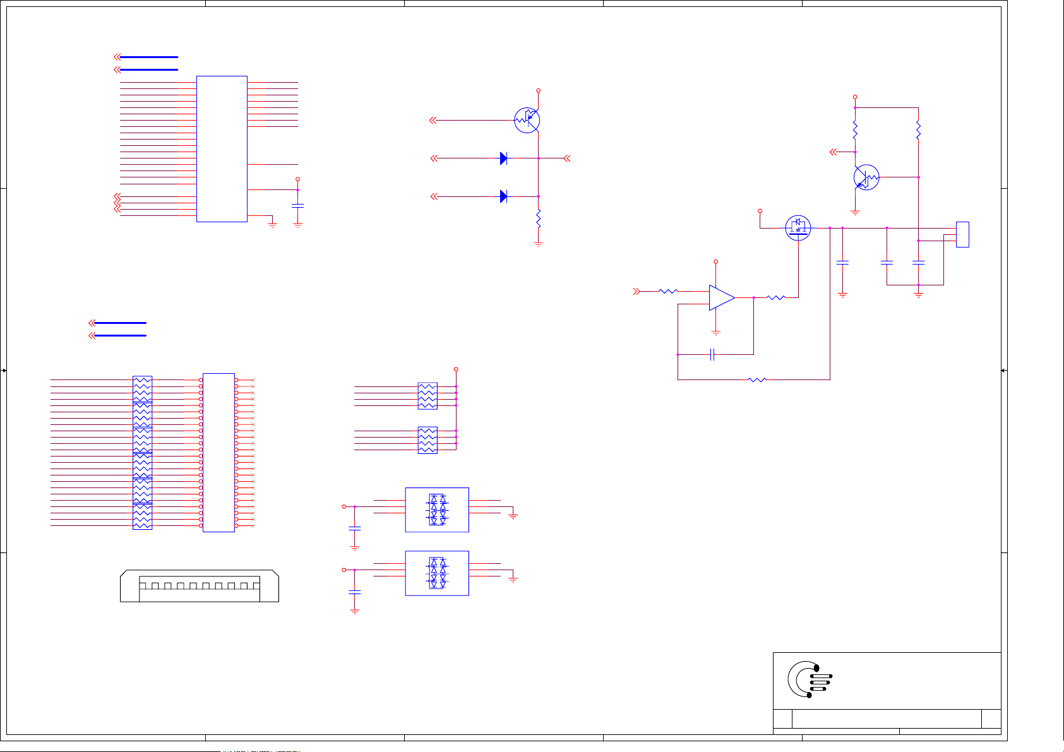
Task: Select the op-amp triangle symbol
Action: (x=722, y=298)
